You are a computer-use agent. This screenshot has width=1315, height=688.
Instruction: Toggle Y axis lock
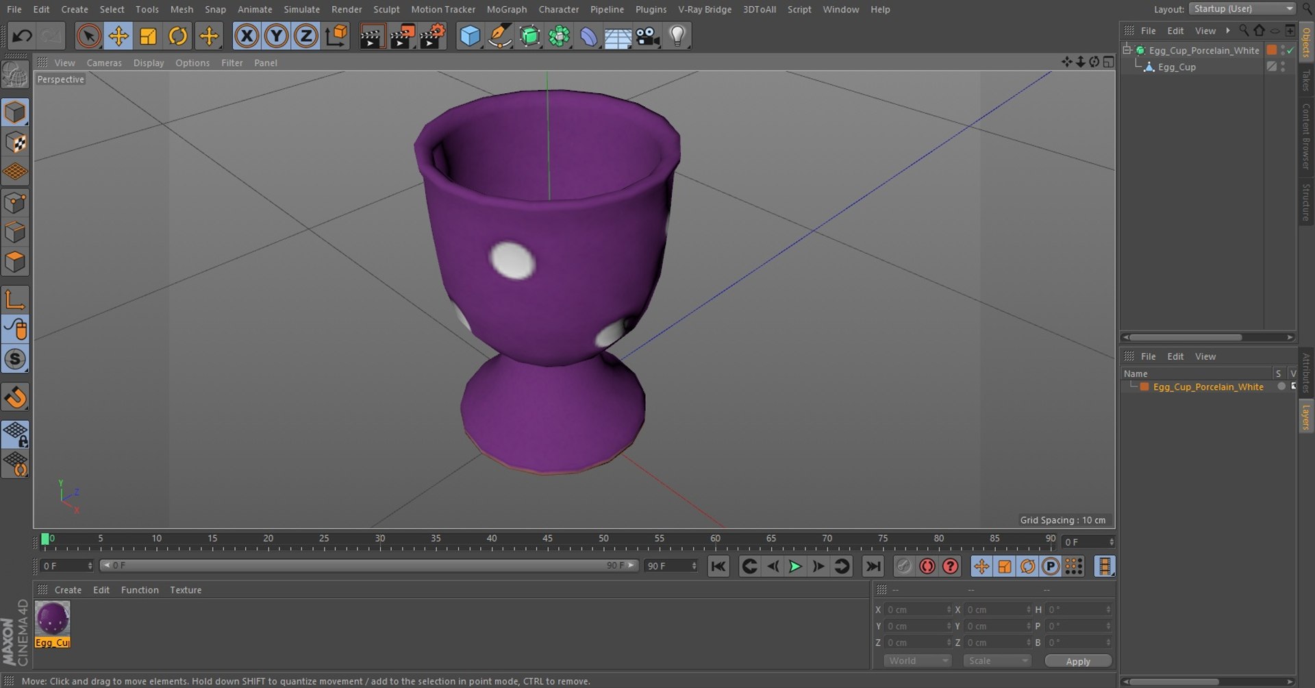tap(276, 36)
